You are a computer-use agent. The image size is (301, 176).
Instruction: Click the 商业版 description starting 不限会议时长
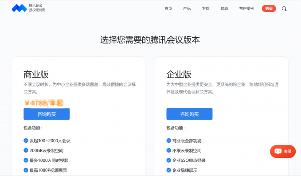(79, 88)
